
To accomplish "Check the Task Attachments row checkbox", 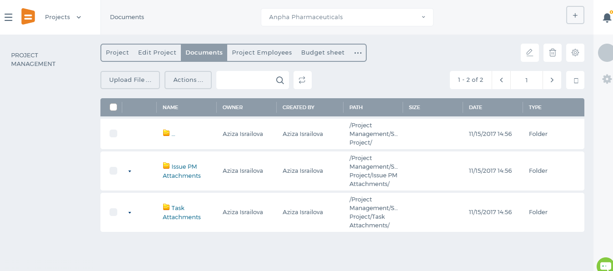I will (114, 212).
